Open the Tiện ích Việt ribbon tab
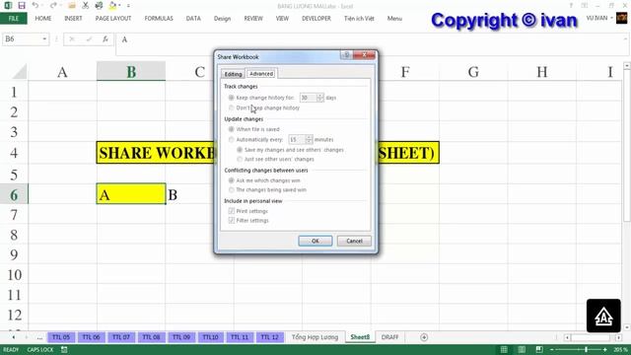Viewport: 631px width, 355px height. coord(359,19)
